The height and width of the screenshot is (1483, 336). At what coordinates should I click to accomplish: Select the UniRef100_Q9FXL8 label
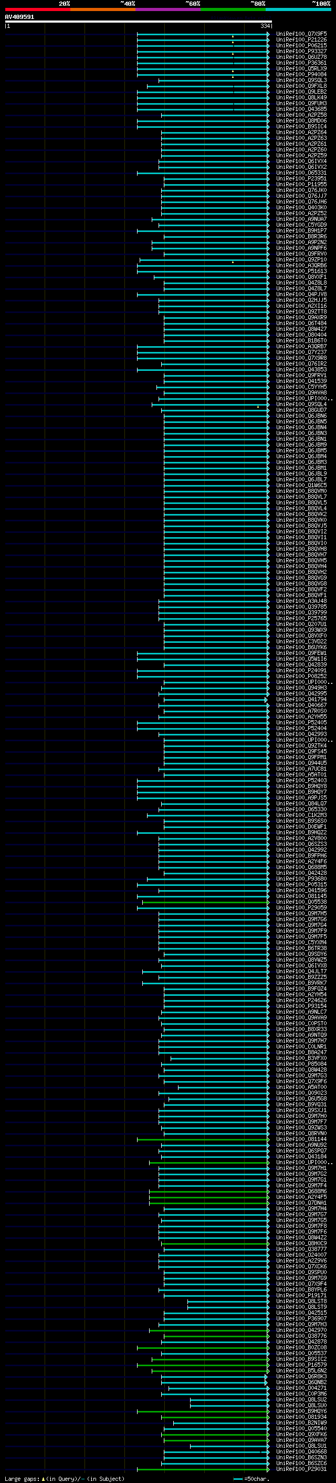pos(301,86)
